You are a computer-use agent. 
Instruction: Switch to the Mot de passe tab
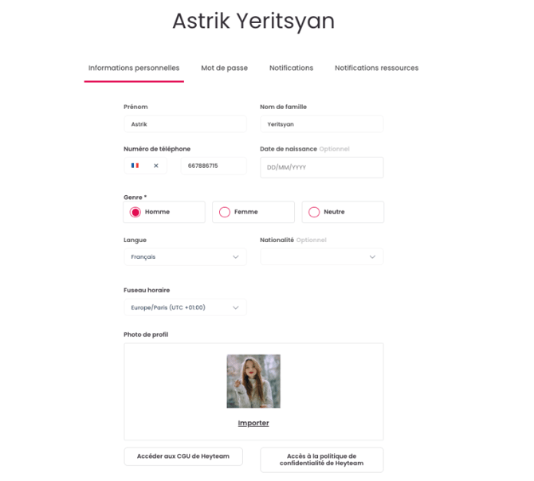click(x=225, y=68)
